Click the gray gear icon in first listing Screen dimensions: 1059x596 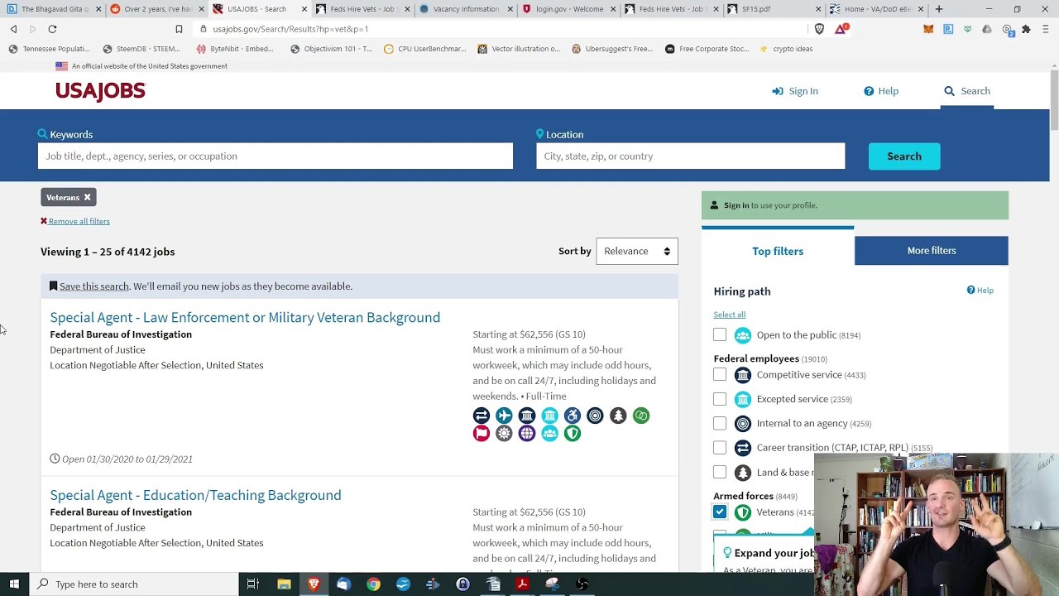[x=504, y=433]
